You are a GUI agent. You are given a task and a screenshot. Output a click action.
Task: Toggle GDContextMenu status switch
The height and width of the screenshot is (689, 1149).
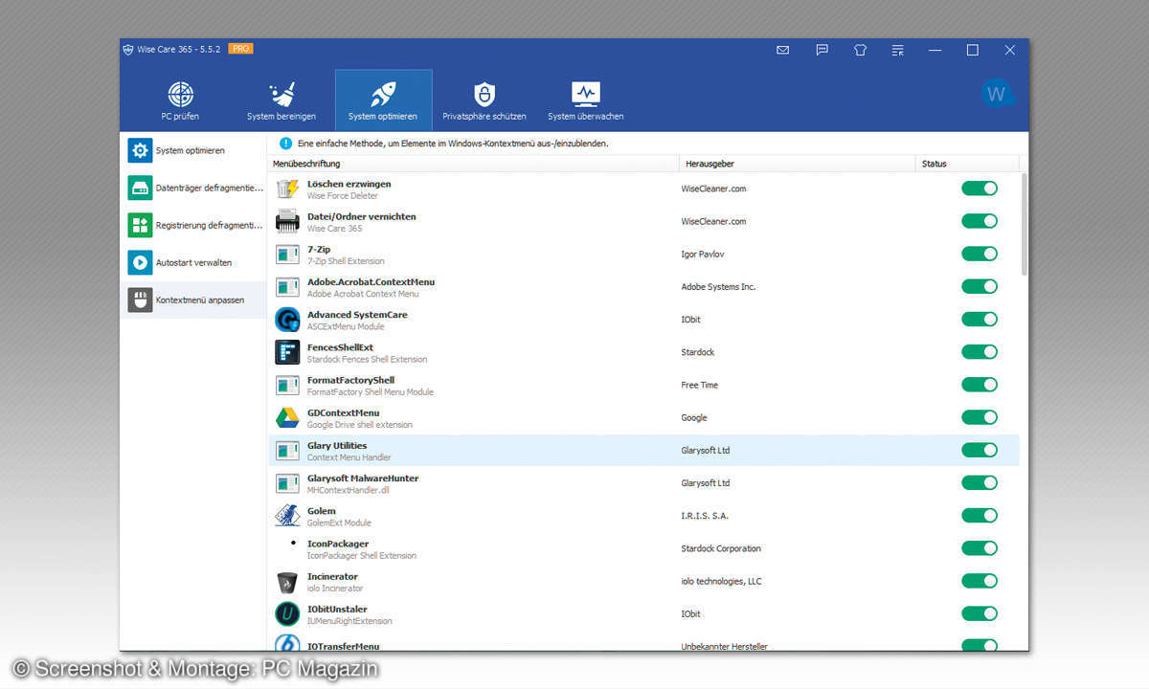980,417
